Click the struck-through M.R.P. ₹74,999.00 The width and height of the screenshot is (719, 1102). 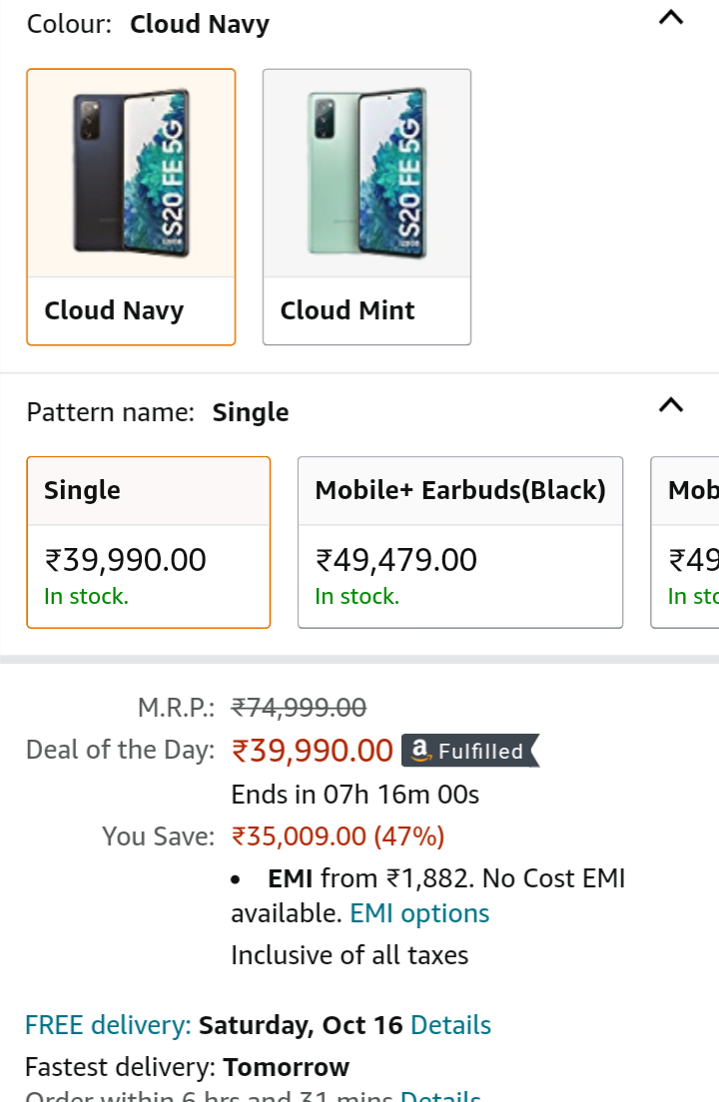click(x=299, y=708)
